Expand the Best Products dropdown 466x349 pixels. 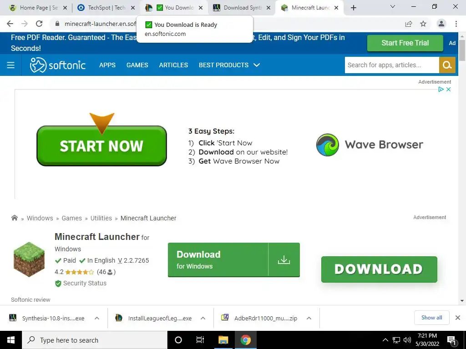click(x=229, y=65)
